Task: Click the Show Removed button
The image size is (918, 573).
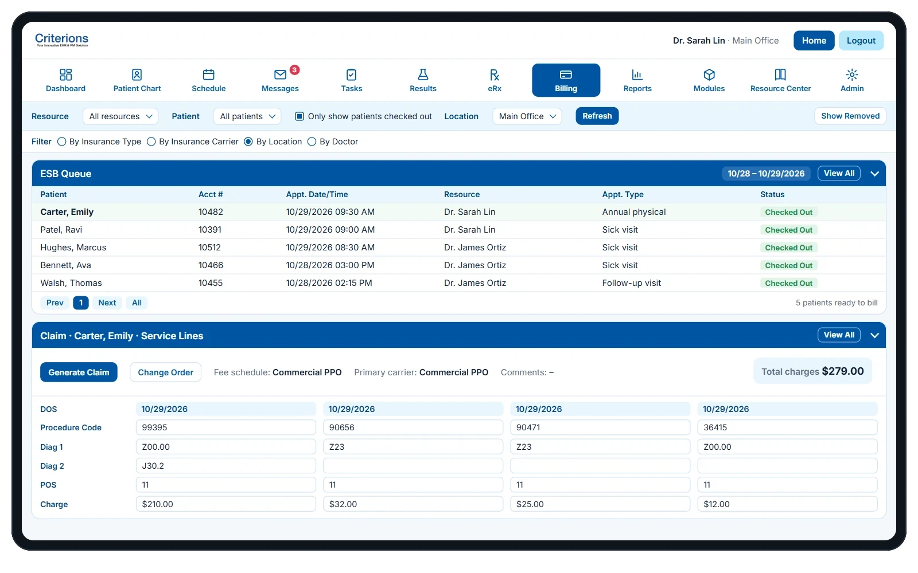Action: pos(850,116)
